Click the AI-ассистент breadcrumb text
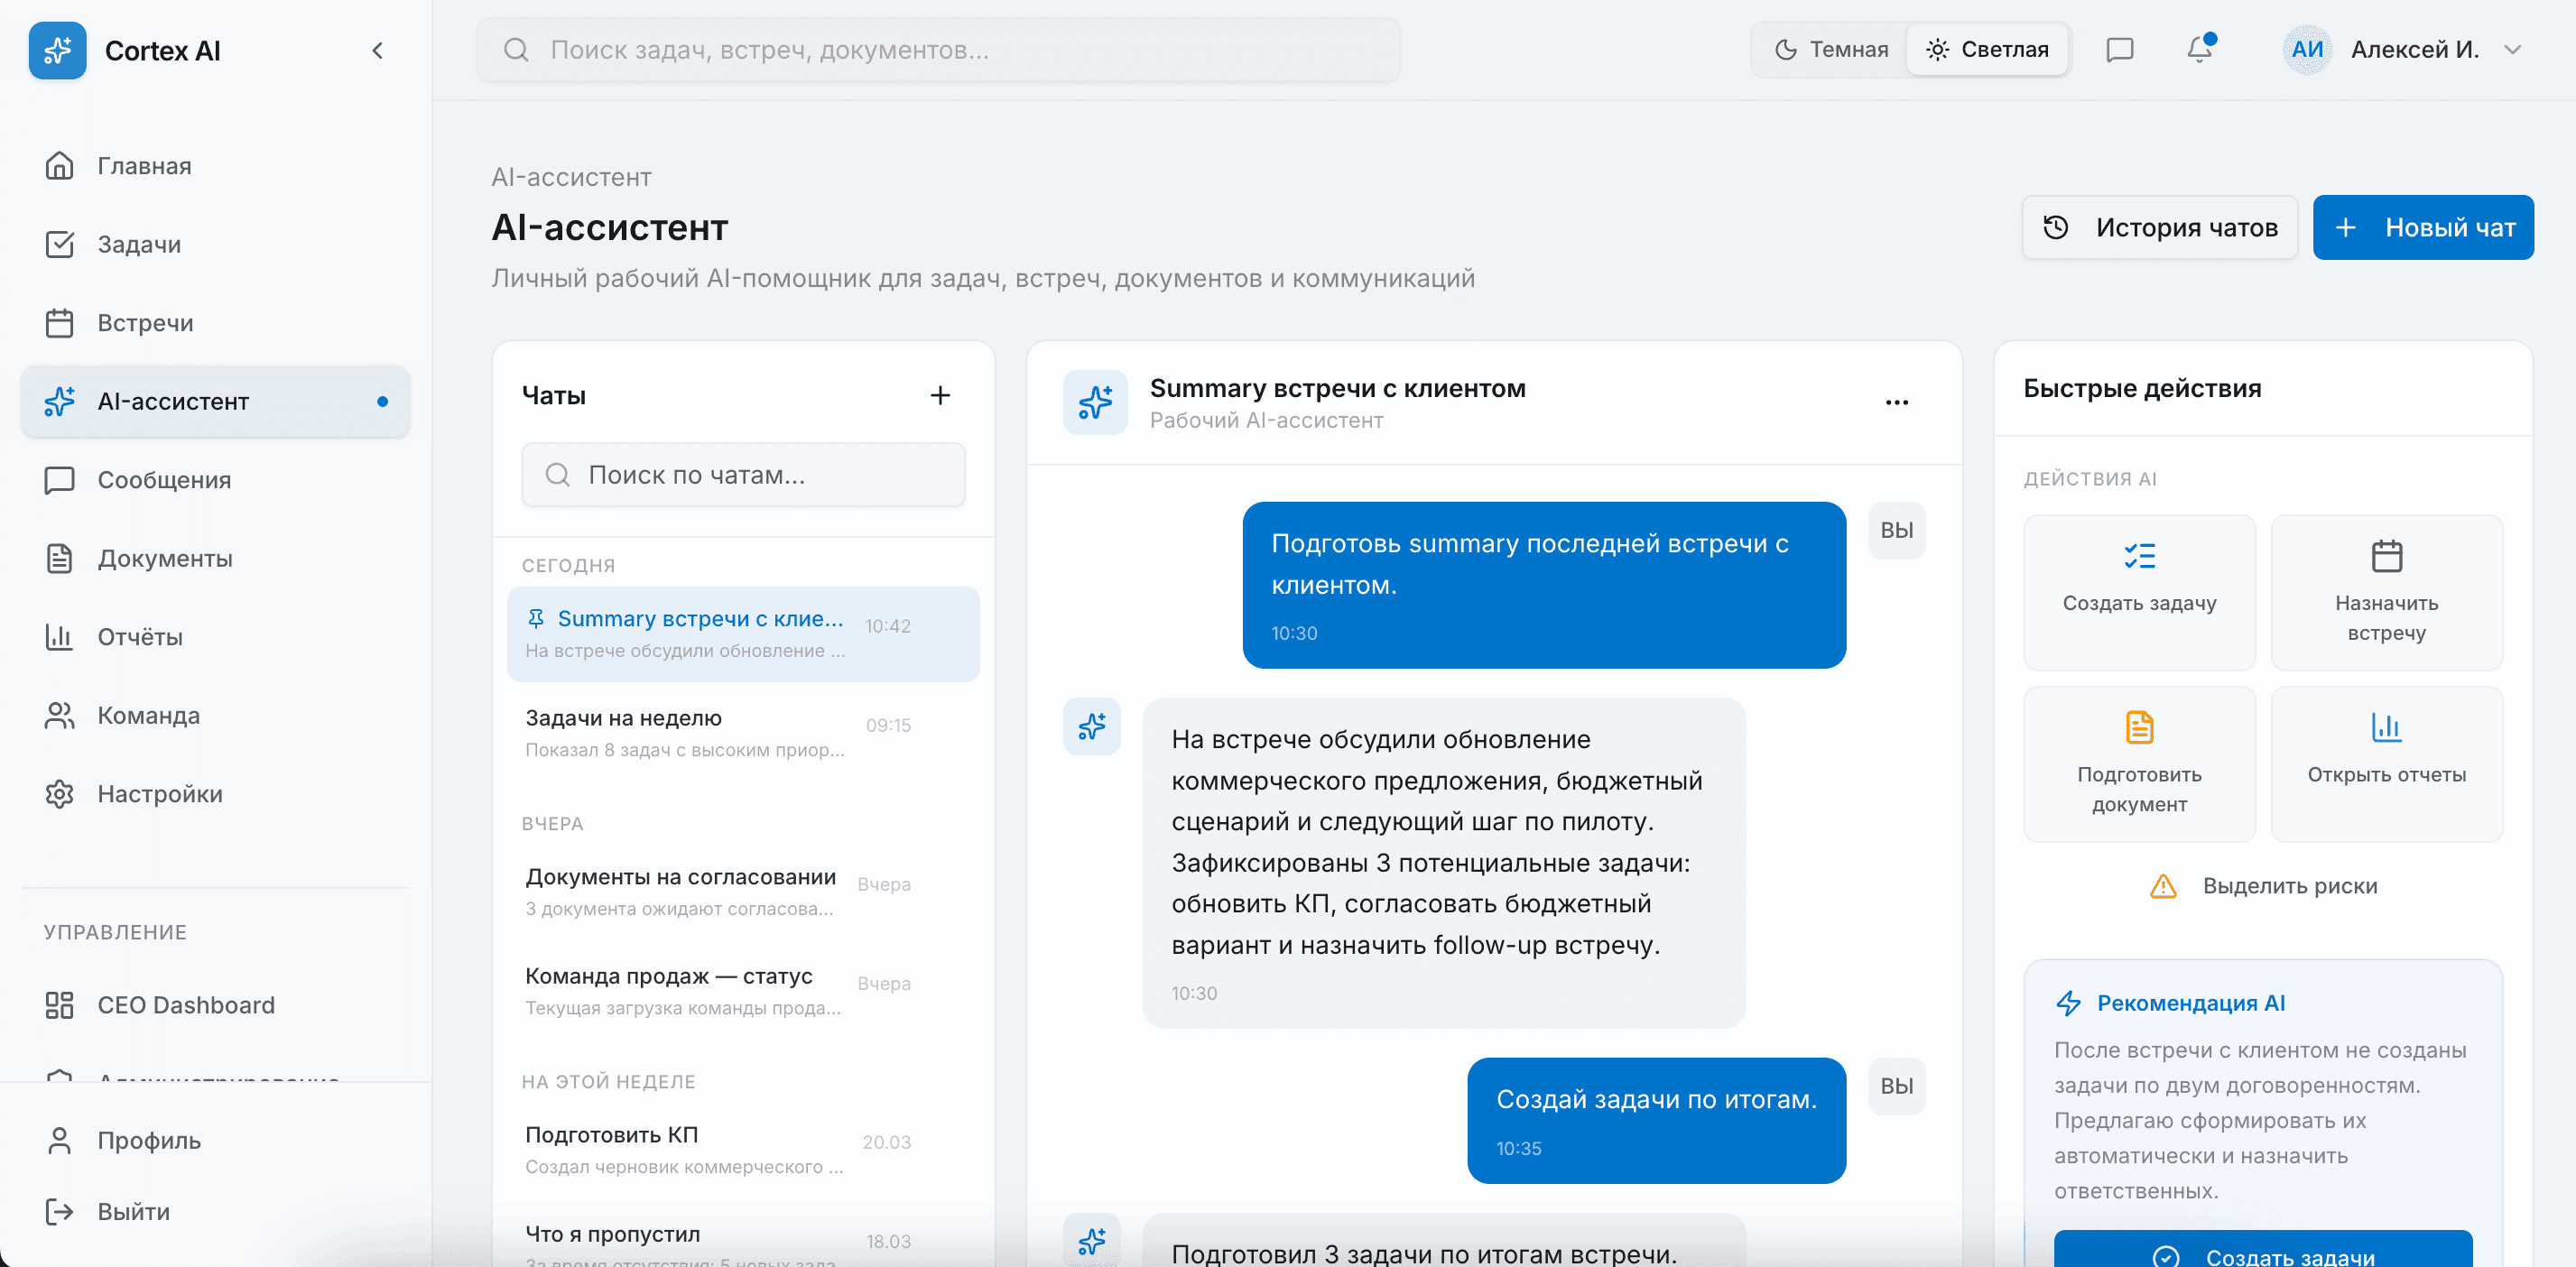The height and width of the screenshot is (1267, 2576). 571,177
